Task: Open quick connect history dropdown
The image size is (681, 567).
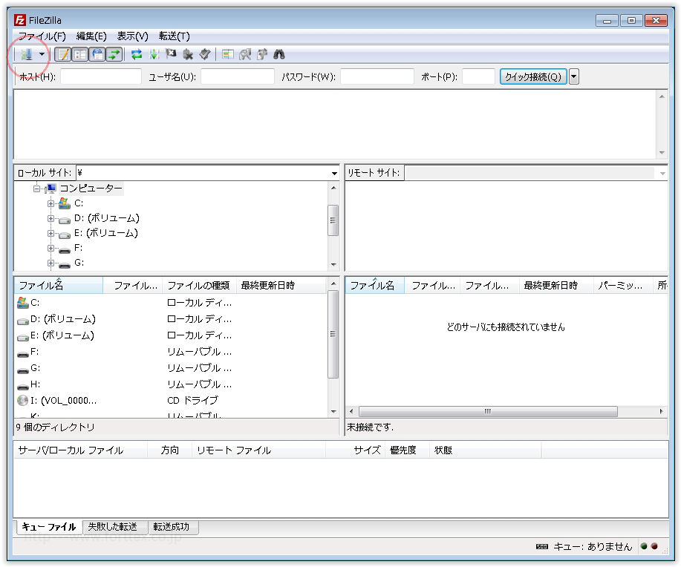Action: 574,77
